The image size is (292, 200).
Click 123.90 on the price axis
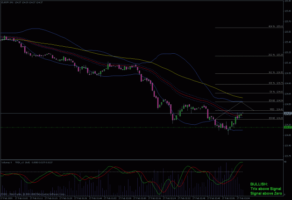[288, 145]
